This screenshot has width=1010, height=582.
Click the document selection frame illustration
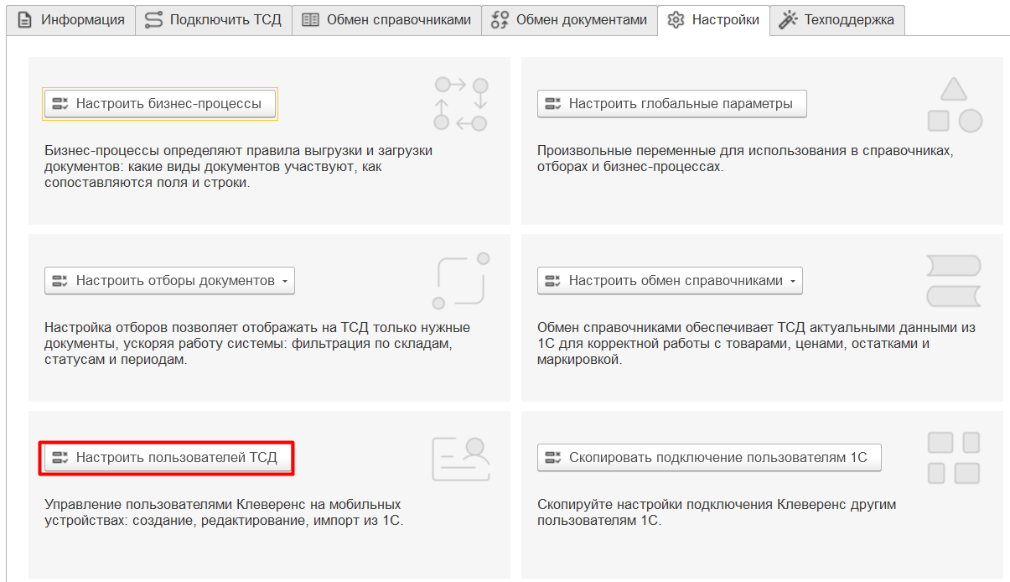tap(460, 281)
